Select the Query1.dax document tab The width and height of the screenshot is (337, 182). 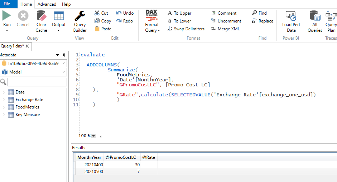click(x=12, y=46)
